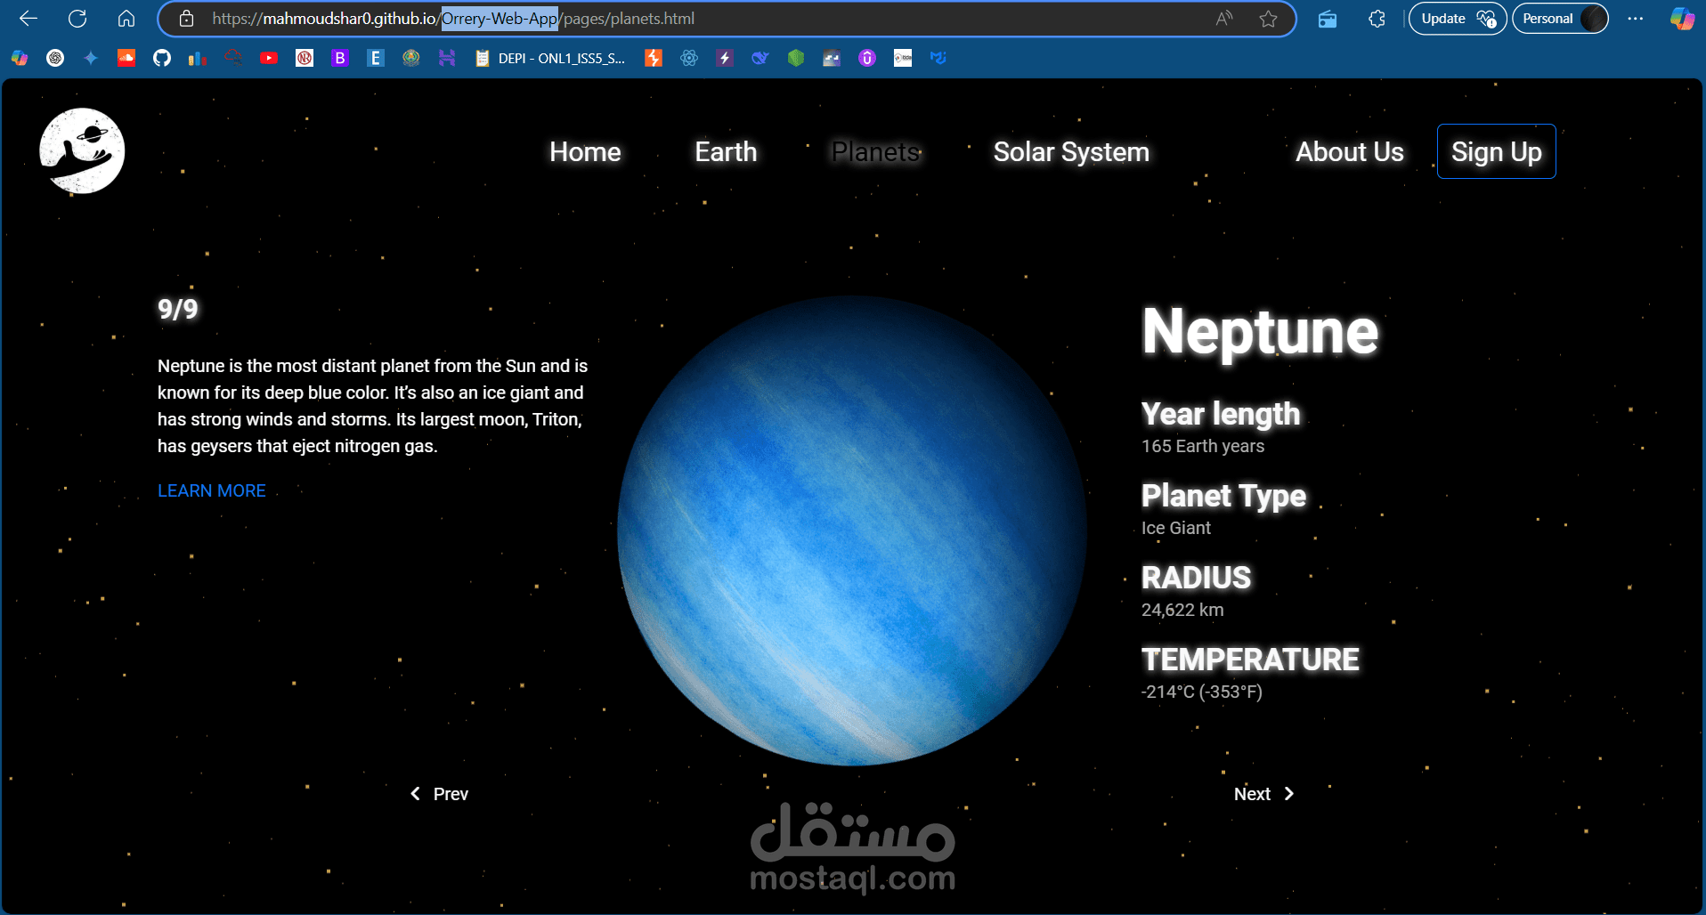The image size is (1706, 915).
Task: Open the React bookmark
Action: 688,58
